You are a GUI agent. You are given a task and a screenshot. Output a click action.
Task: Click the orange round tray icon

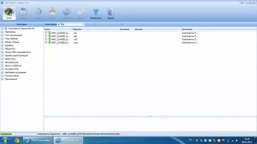(x=219, y=140)
